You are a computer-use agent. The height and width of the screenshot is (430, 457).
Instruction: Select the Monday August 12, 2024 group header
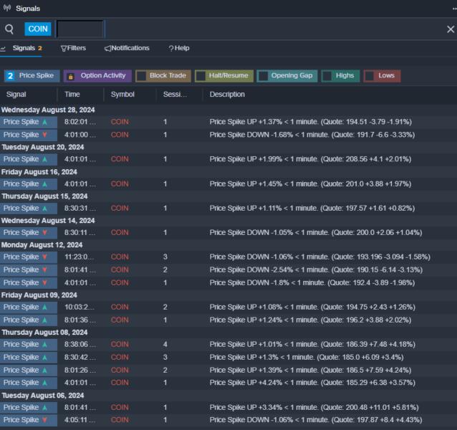(x=42, y=245)
